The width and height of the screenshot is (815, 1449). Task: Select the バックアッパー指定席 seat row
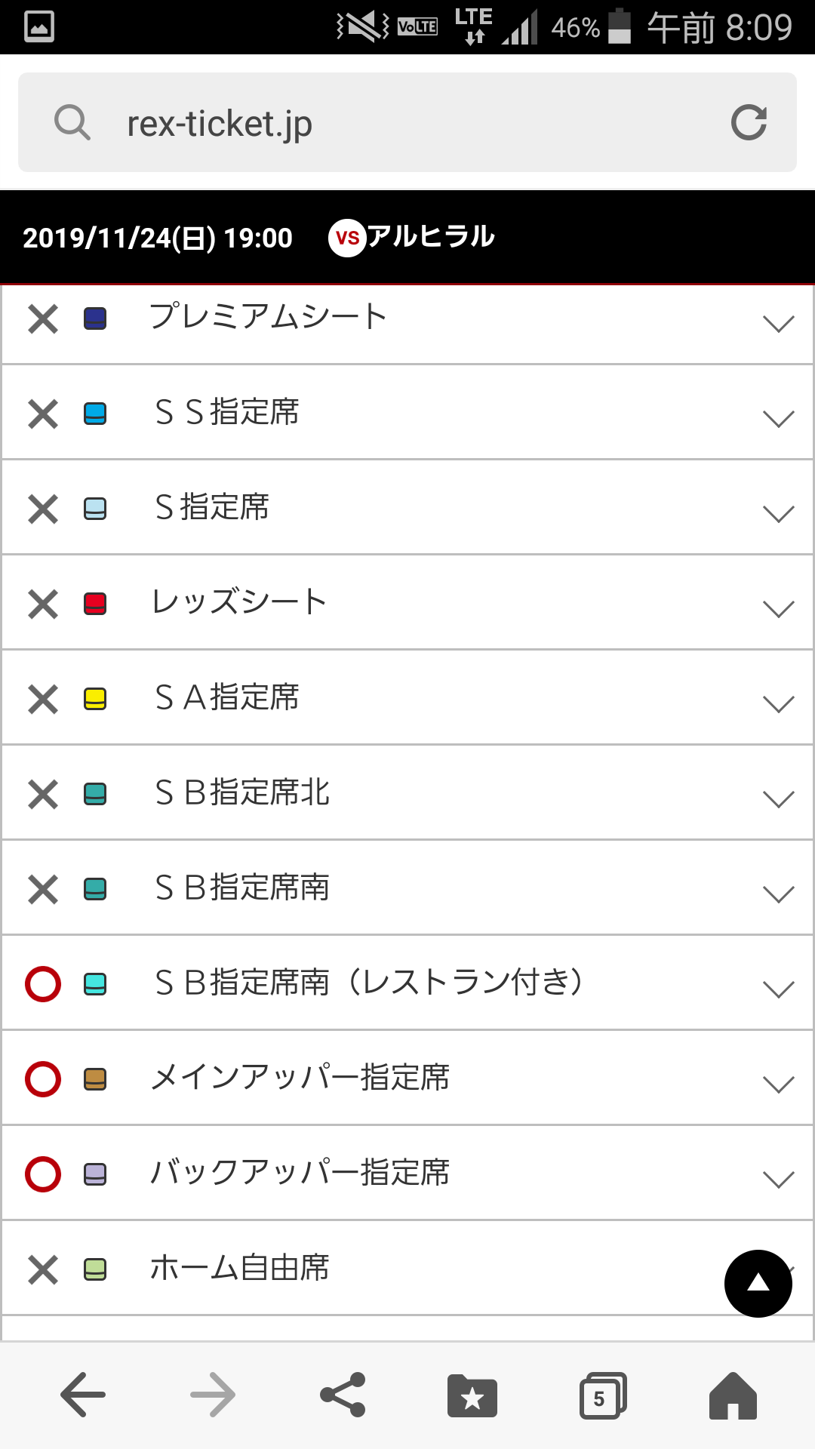pos(407,1173)
